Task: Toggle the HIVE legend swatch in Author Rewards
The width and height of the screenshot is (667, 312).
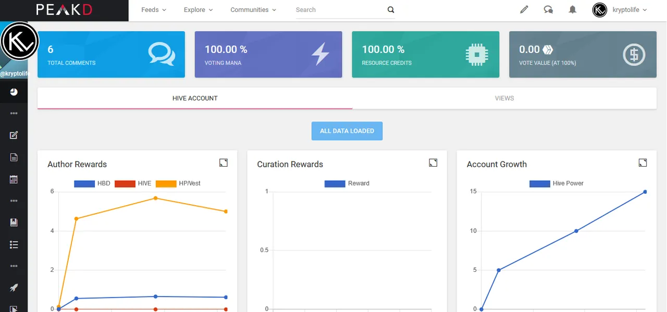Action: [x=125, y=183]
